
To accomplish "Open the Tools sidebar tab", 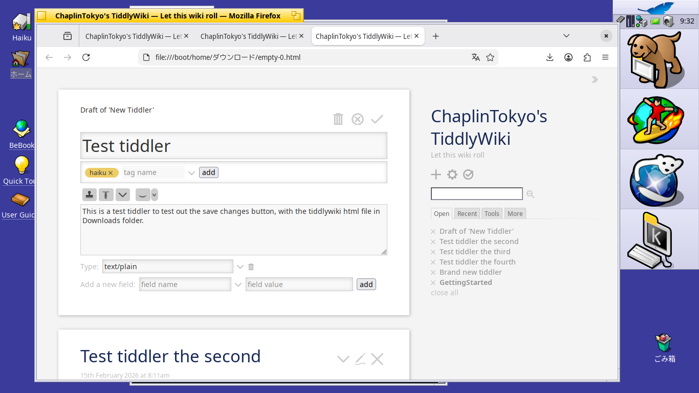I will point(492,214).
